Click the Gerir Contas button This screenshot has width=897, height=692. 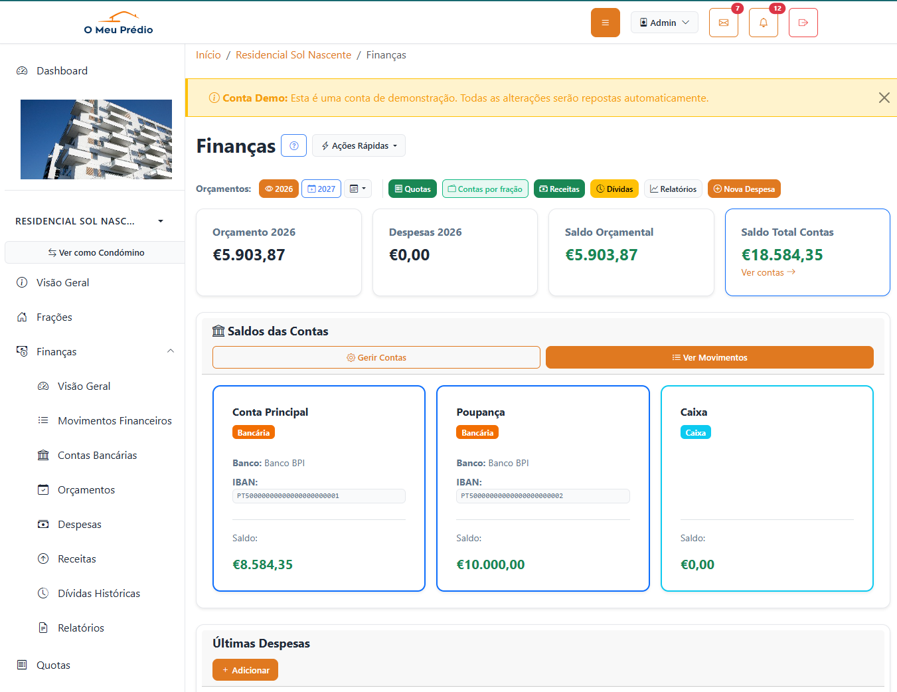pyautogui.click(x=376, y=357)
